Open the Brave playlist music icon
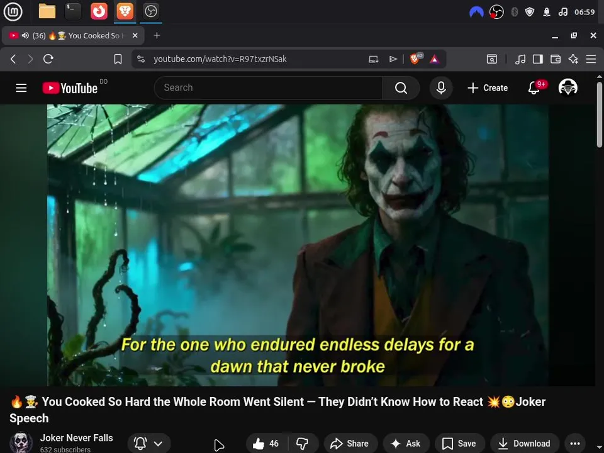 (x=520, y=59)
